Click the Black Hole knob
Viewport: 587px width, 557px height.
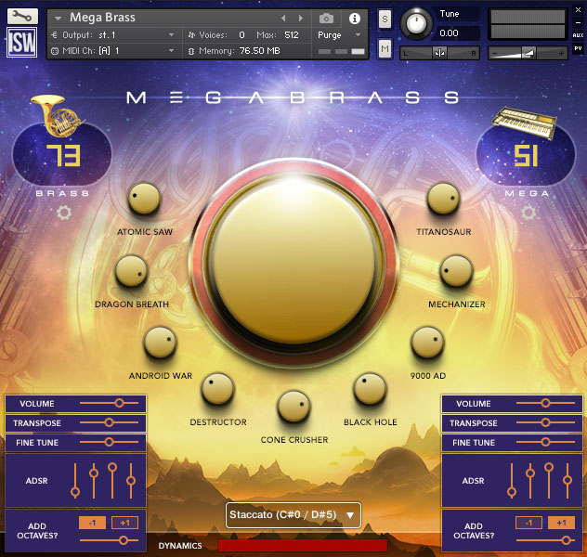370,389
